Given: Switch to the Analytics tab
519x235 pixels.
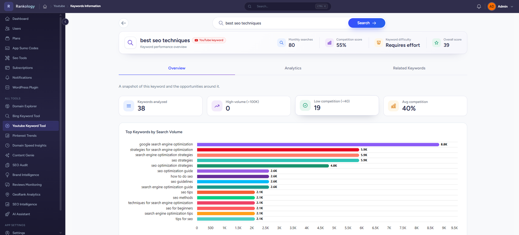Looking at the screenshot, I should (293, 68).
